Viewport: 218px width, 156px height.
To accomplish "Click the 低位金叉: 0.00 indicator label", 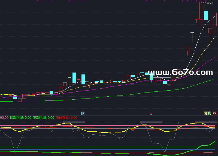I will coord(66,118).
